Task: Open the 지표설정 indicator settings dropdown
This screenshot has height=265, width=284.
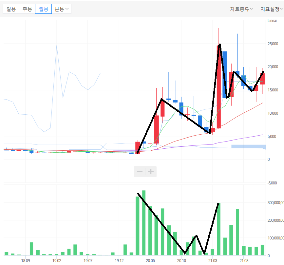Action: [x=272, y=9]
